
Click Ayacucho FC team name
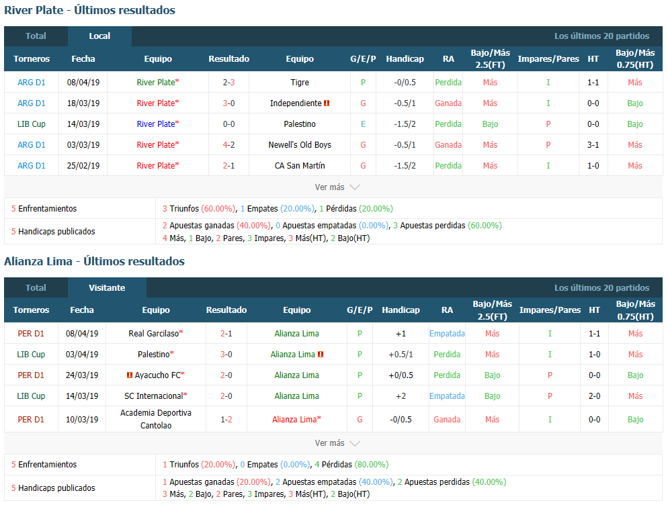click(x=159, y=375)
